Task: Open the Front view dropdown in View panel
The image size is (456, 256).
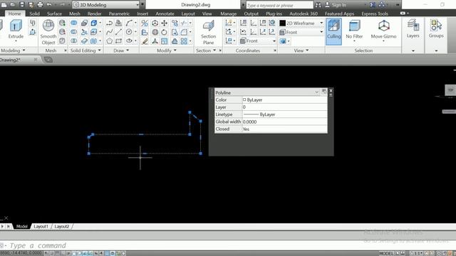Action: pyautogui.click(x=301, y=32)
